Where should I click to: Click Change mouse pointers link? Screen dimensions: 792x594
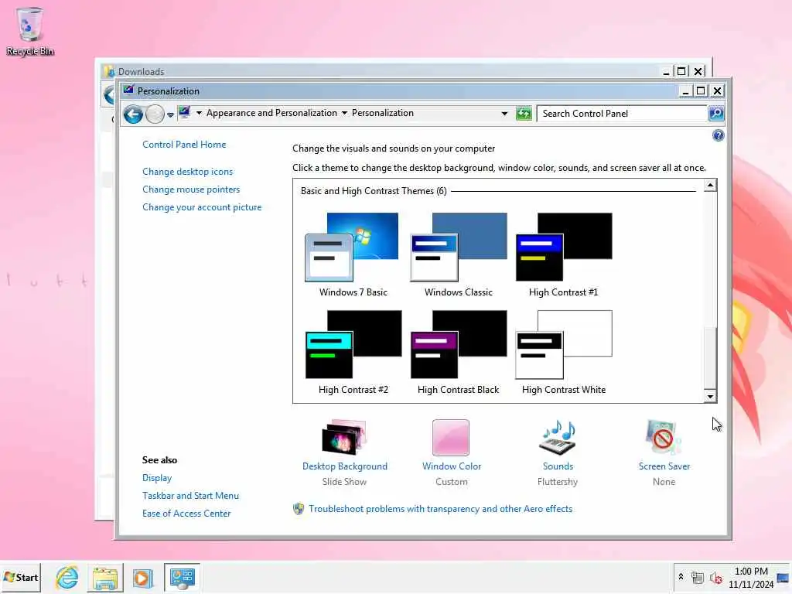point(191,189)
